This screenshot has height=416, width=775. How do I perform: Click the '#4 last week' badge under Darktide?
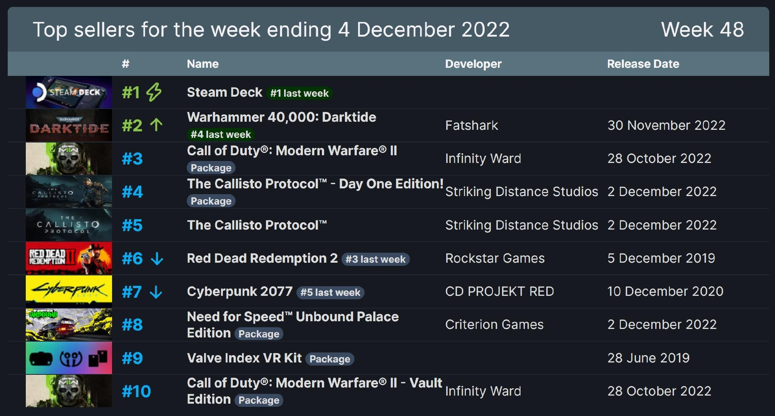221,134
